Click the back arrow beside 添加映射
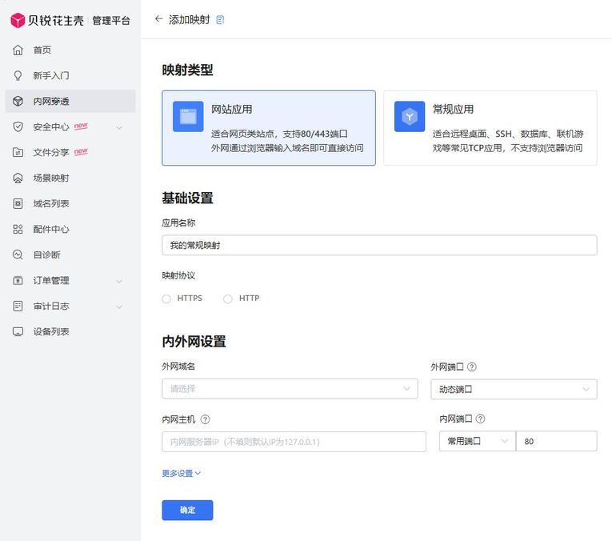The width and height of the screenshot is (612, 541). click(158, 19)
